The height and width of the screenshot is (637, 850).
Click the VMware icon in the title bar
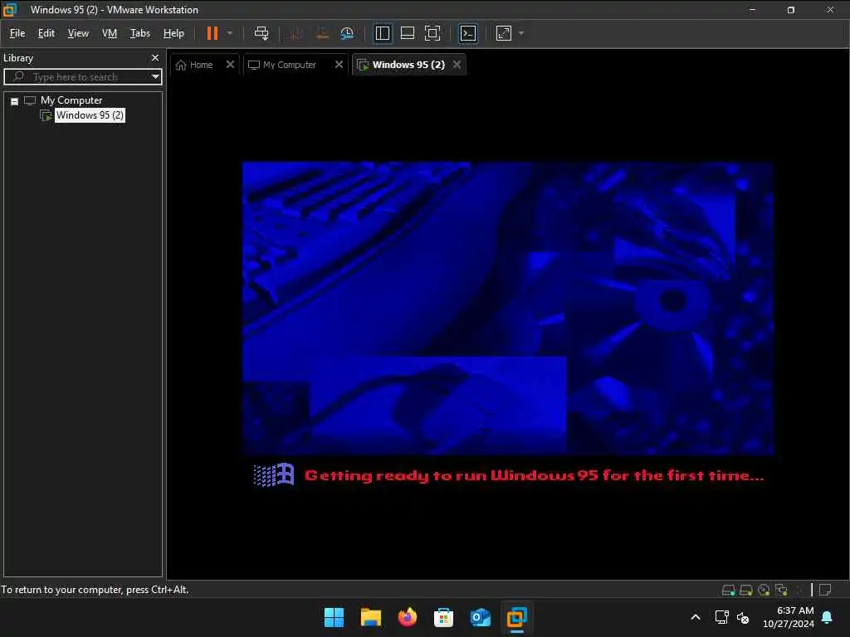(x=10, y=10)
